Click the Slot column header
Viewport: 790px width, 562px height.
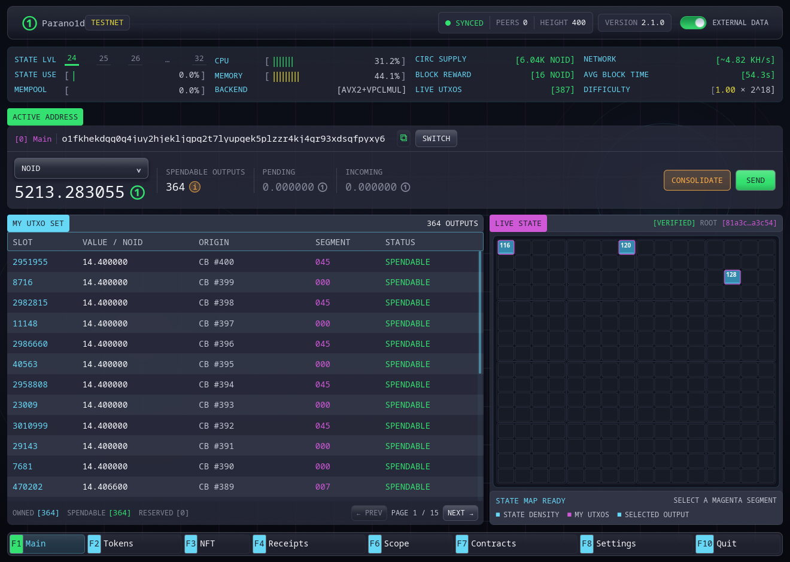click(x=23, y=242)
